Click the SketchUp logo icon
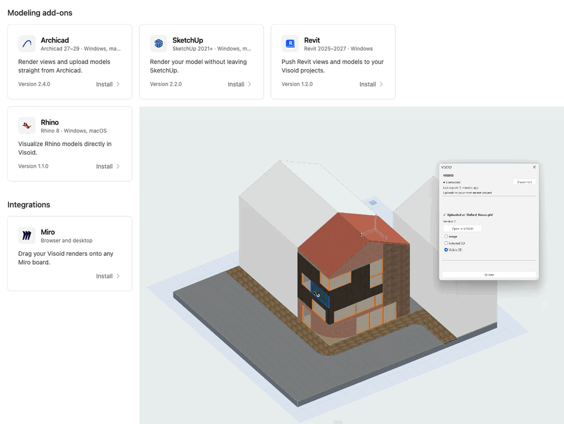Screen dimensions: 564x424 [159, 44]
